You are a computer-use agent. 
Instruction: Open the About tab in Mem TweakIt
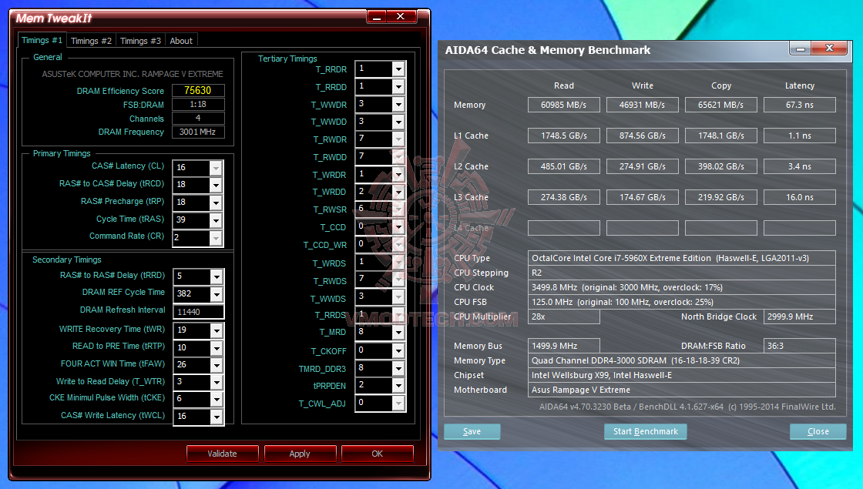pyautogui.click(x=181, y=41)
